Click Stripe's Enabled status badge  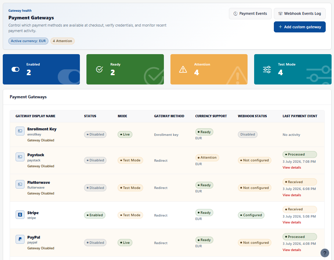pos(95,215)
